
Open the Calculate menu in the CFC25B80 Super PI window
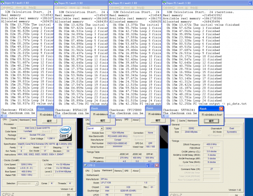pyautogui.click(x=115, y=7)
